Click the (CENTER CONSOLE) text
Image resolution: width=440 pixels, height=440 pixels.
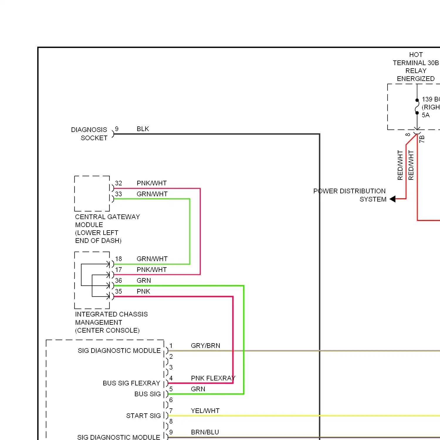(107, 330)
